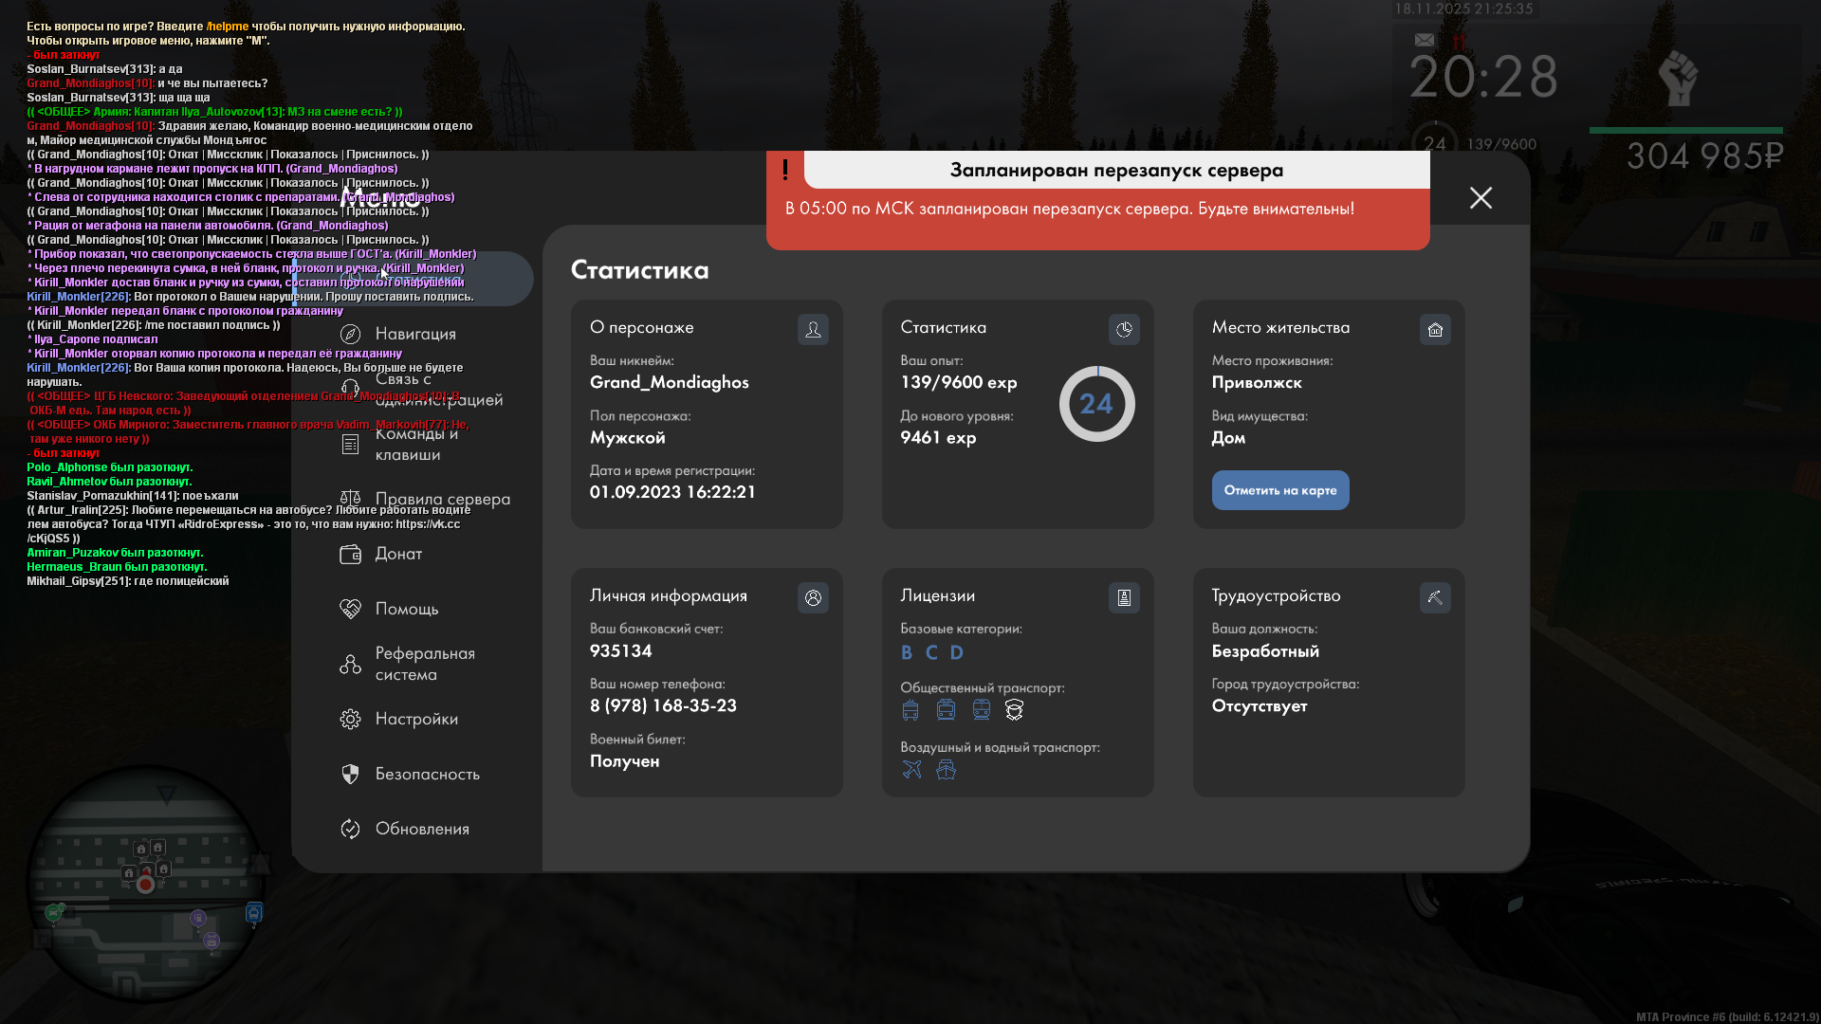1821x1024 pixels.
Task: Click the circular minimap
Action: coord(145,885)
